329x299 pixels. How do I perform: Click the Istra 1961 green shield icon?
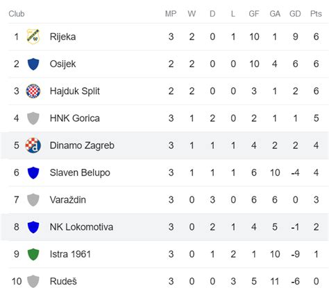(x=33, y=254)
